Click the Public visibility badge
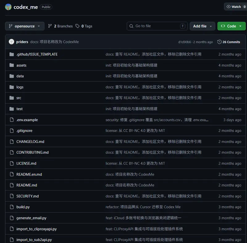Screen dimensions: 247x243 (x=46, y=7)
